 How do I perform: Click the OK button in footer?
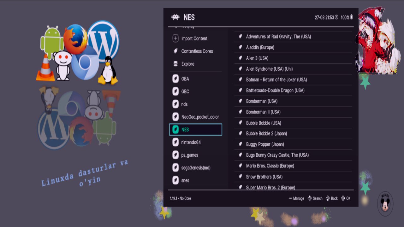click(x=346, y=198)
